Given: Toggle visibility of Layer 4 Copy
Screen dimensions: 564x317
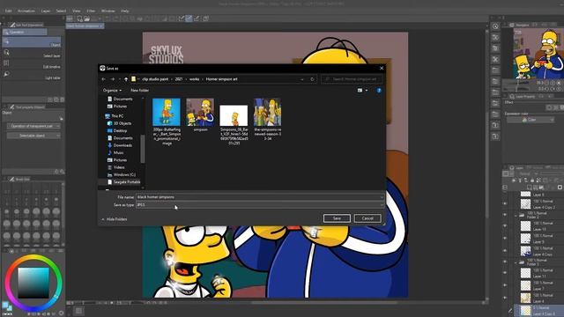Looking at the screenshot, I should [505, 251].
